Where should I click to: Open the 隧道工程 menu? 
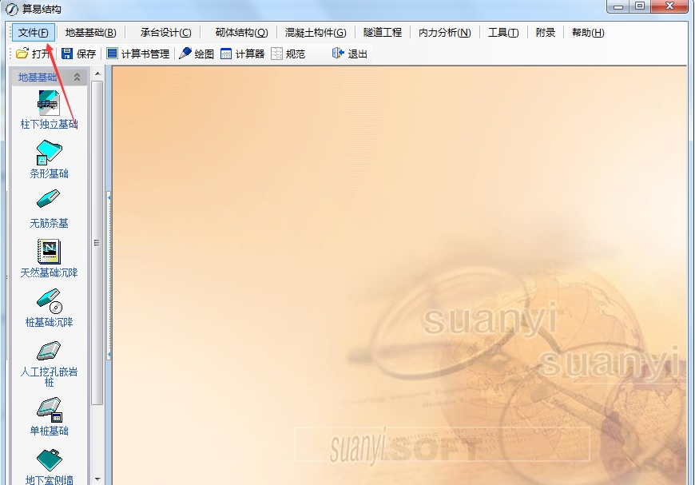point(383,33)
